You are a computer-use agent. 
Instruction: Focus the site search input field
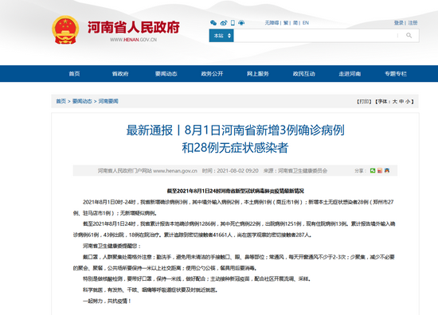click(315, 36)
